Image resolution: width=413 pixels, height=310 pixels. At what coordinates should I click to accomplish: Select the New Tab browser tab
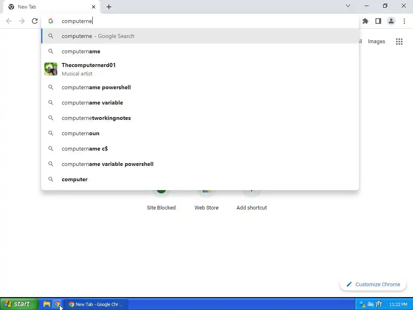point(52,7)
